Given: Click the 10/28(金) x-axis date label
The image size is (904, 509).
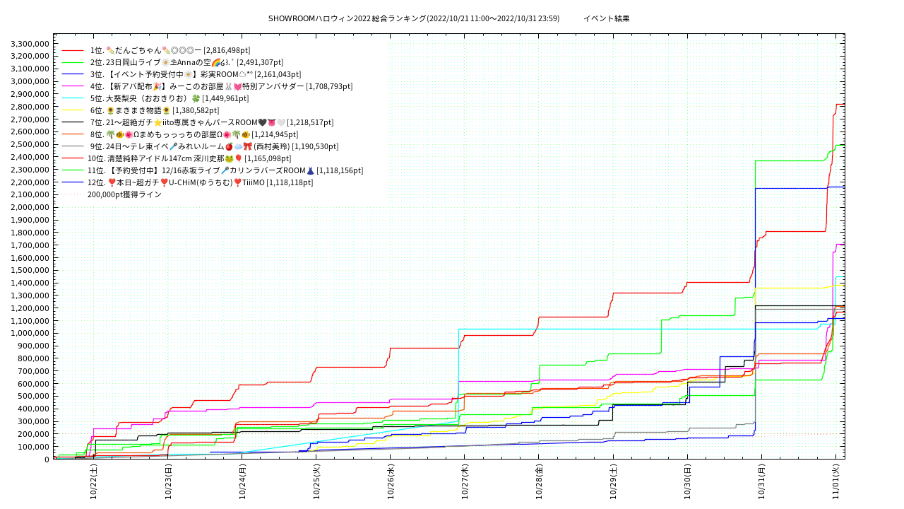Looking at the screenshot, I should coord(539,481).
